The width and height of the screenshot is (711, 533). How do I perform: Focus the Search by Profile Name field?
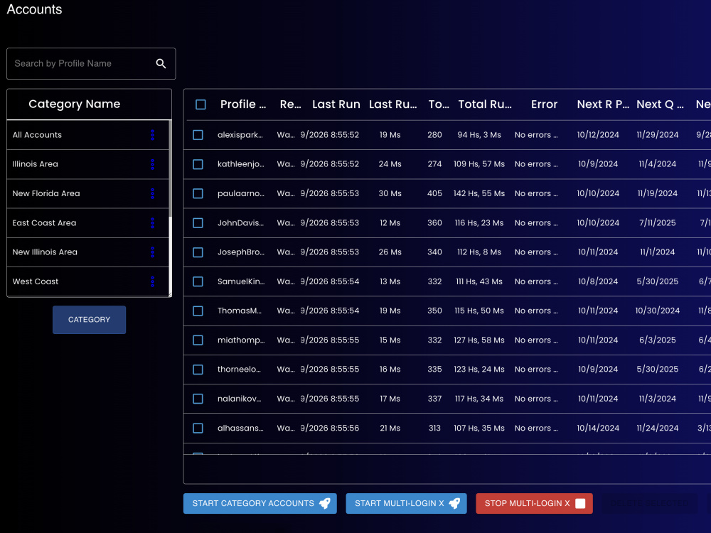tap(91, 63)
